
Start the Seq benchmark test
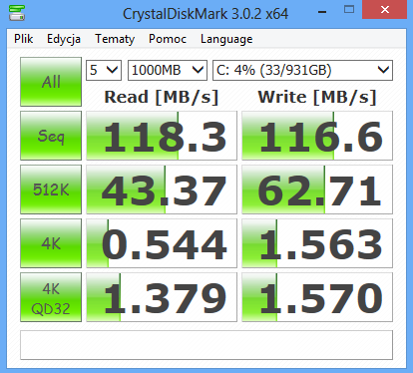coord(51,136)
